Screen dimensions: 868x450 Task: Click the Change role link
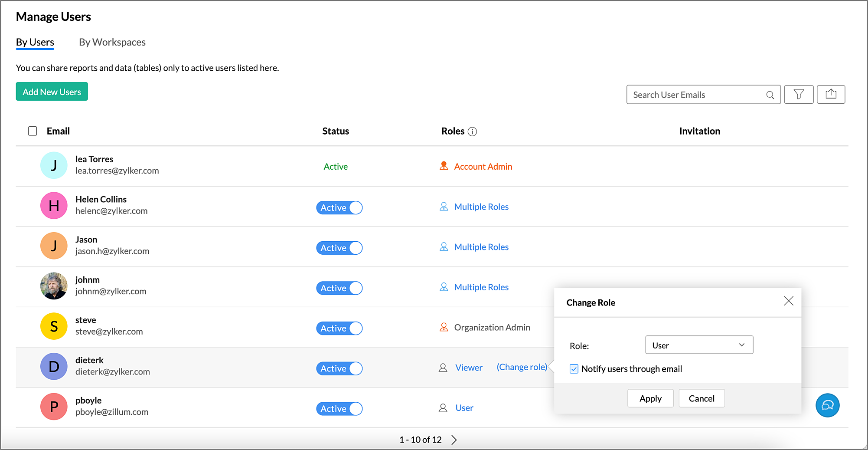tap(522, 367)
